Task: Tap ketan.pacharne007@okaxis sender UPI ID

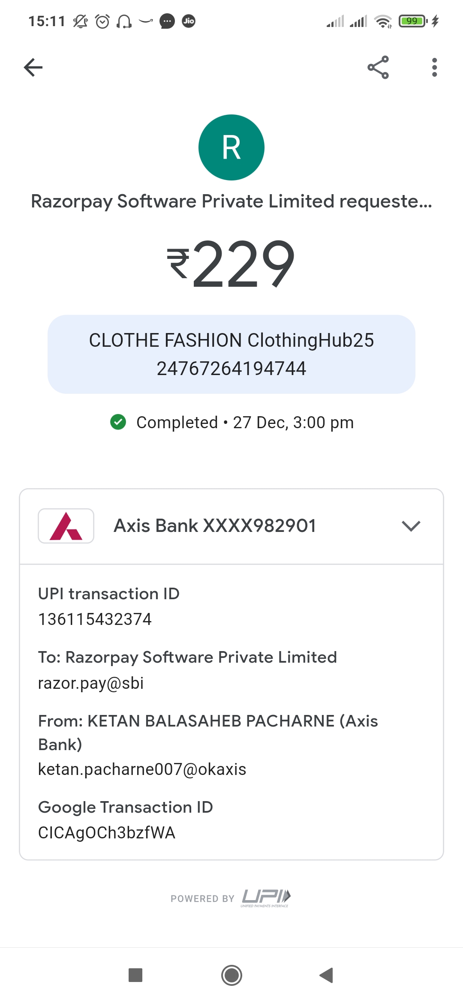Action: (142, 769)
